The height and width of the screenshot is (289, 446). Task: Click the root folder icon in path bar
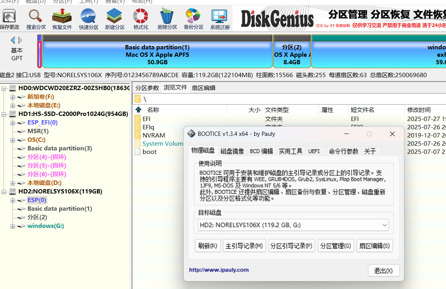[x=138, y=99]
